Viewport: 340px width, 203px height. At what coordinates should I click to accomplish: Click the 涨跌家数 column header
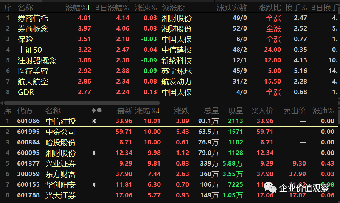pyautogui.click(x=231, y=8)
